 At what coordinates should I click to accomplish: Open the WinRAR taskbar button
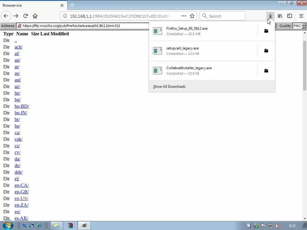click(x=70, y=226)
